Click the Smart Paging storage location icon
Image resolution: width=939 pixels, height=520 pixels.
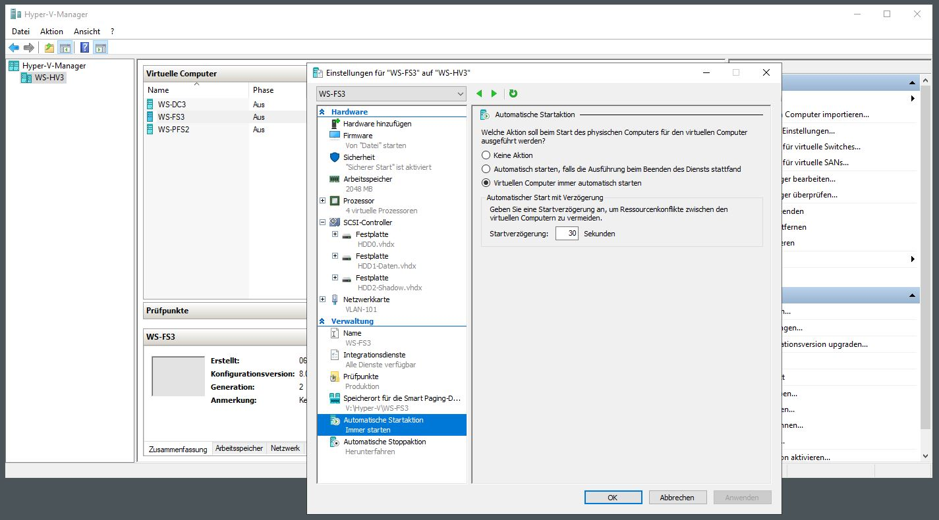[x=334, y=398]
